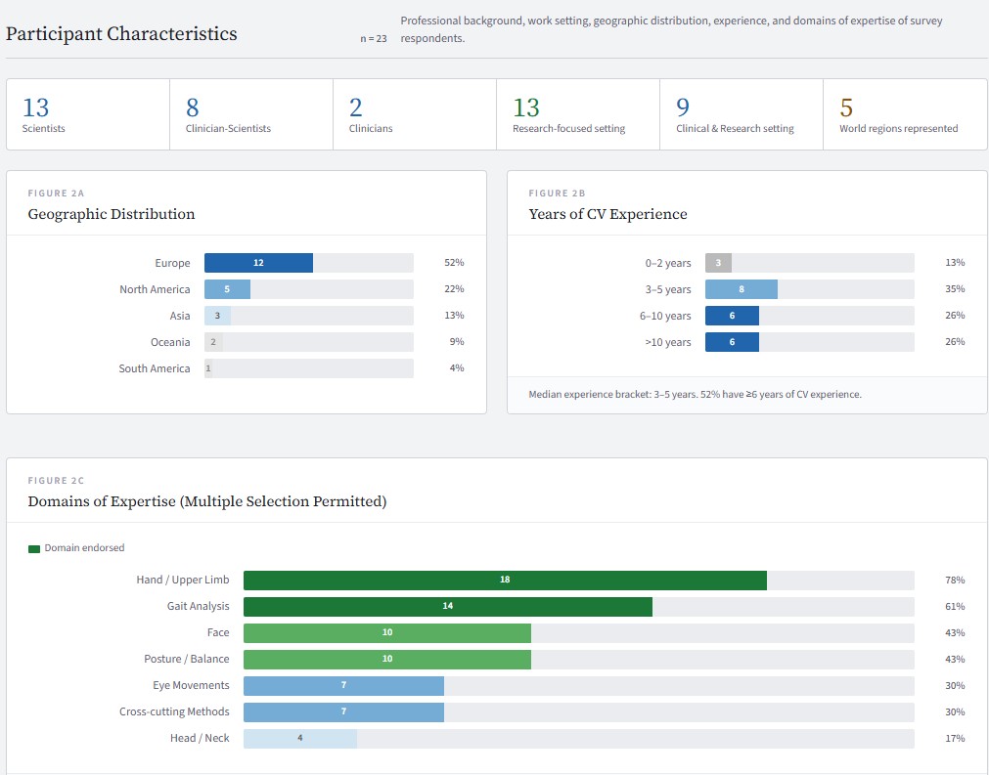Click the "FIGURE 2A" label
Image resolution: width=989 pixels, height=775 pixels.
pos(56,194)
